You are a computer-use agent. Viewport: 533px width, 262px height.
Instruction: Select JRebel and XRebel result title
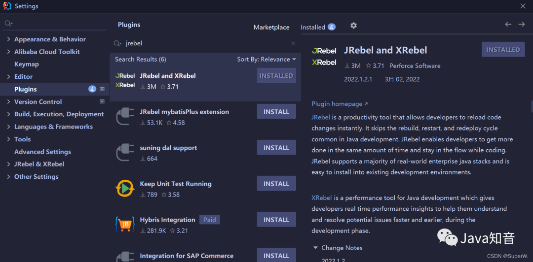pyautogui.click(x=168, y=76)
